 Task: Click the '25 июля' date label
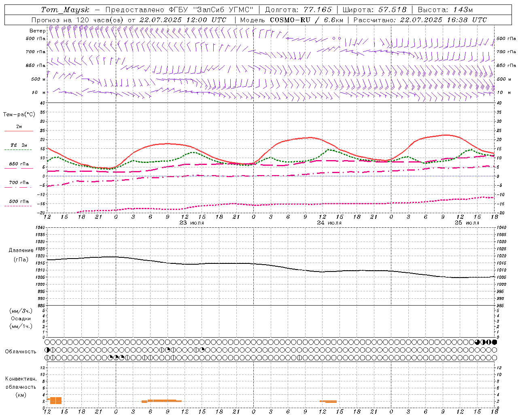coord(467,223)
